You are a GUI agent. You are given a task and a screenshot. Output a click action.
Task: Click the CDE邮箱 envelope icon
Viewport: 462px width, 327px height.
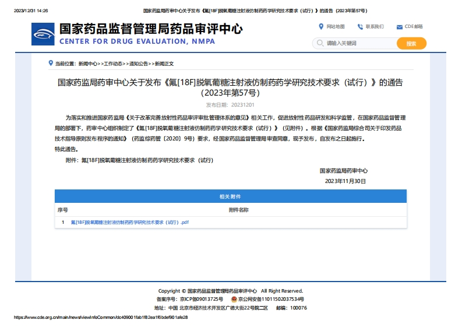click(399, 27)
